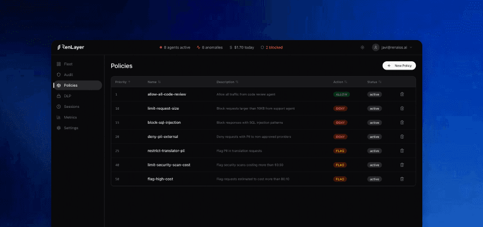Click the FLAG badge on flag-high-cost
This screenshot has height=227, width=483.
pos(340,179)
